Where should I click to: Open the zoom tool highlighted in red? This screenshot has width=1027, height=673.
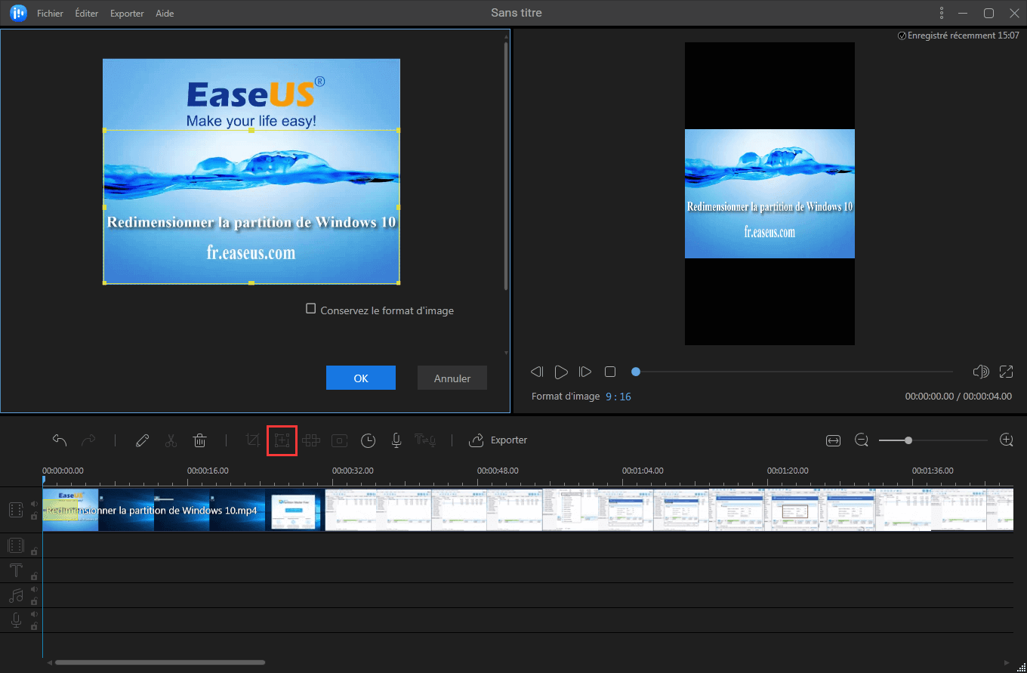coord(282,440)
